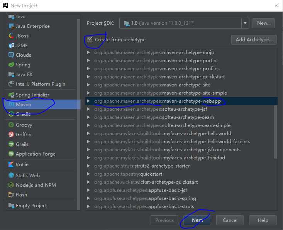Select maven-archetype-site archetype row

coord(181,85)
